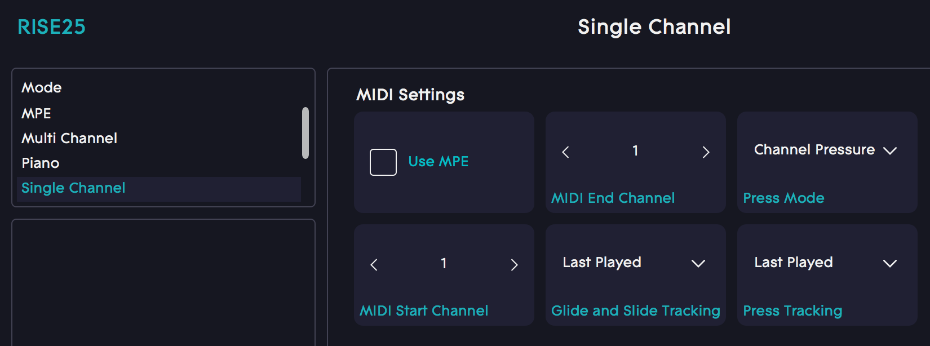Select MPE mode in the sidebar

pos(36,113)
